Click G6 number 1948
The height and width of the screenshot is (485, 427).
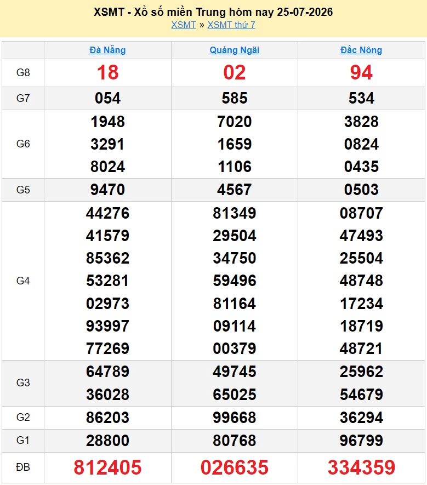[107, 122]
